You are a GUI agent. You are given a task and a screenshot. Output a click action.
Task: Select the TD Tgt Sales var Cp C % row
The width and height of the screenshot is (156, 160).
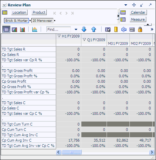point(29,113)
